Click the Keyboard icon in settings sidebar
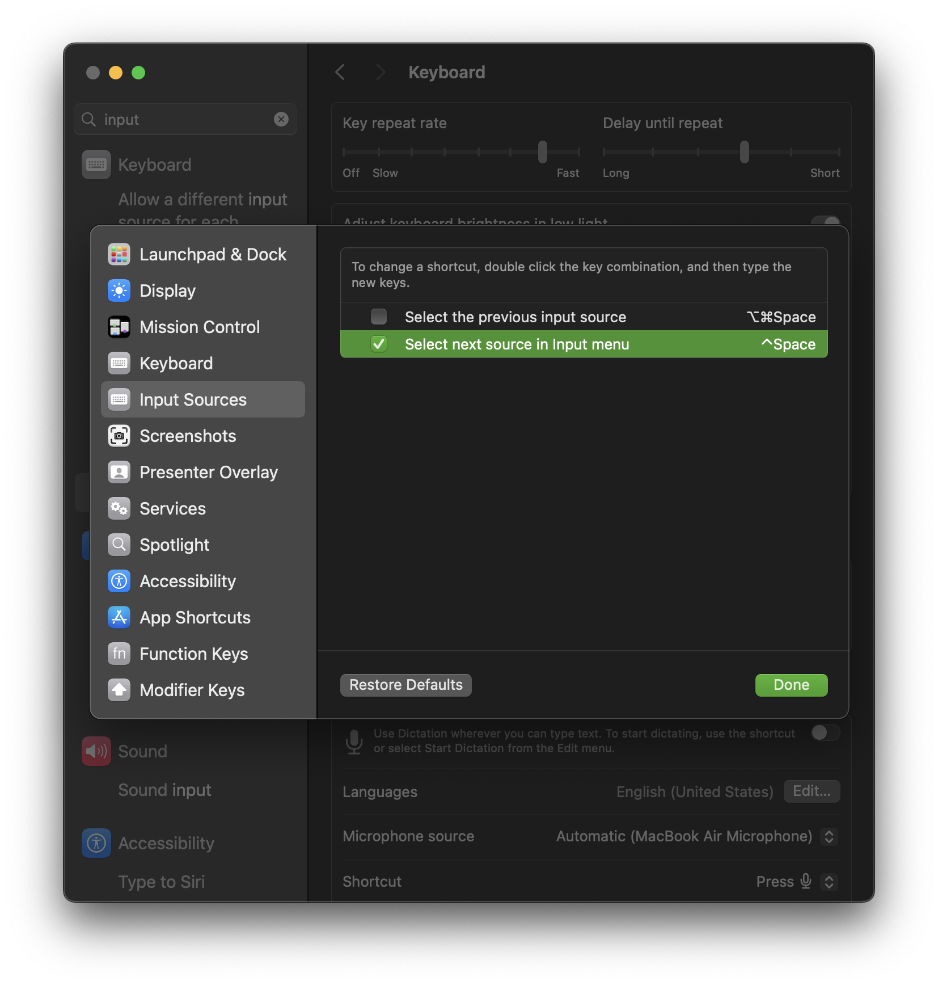 pyautogui.click(x=96, y=165)
